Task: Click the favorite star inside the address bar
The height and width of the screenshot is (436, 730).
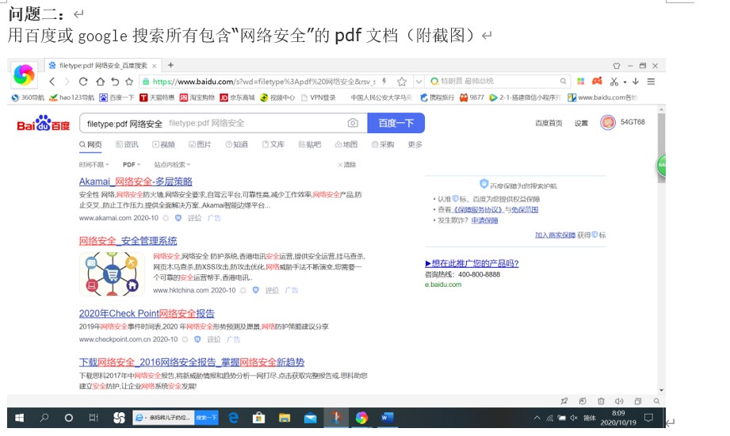Action: (402, 82)
